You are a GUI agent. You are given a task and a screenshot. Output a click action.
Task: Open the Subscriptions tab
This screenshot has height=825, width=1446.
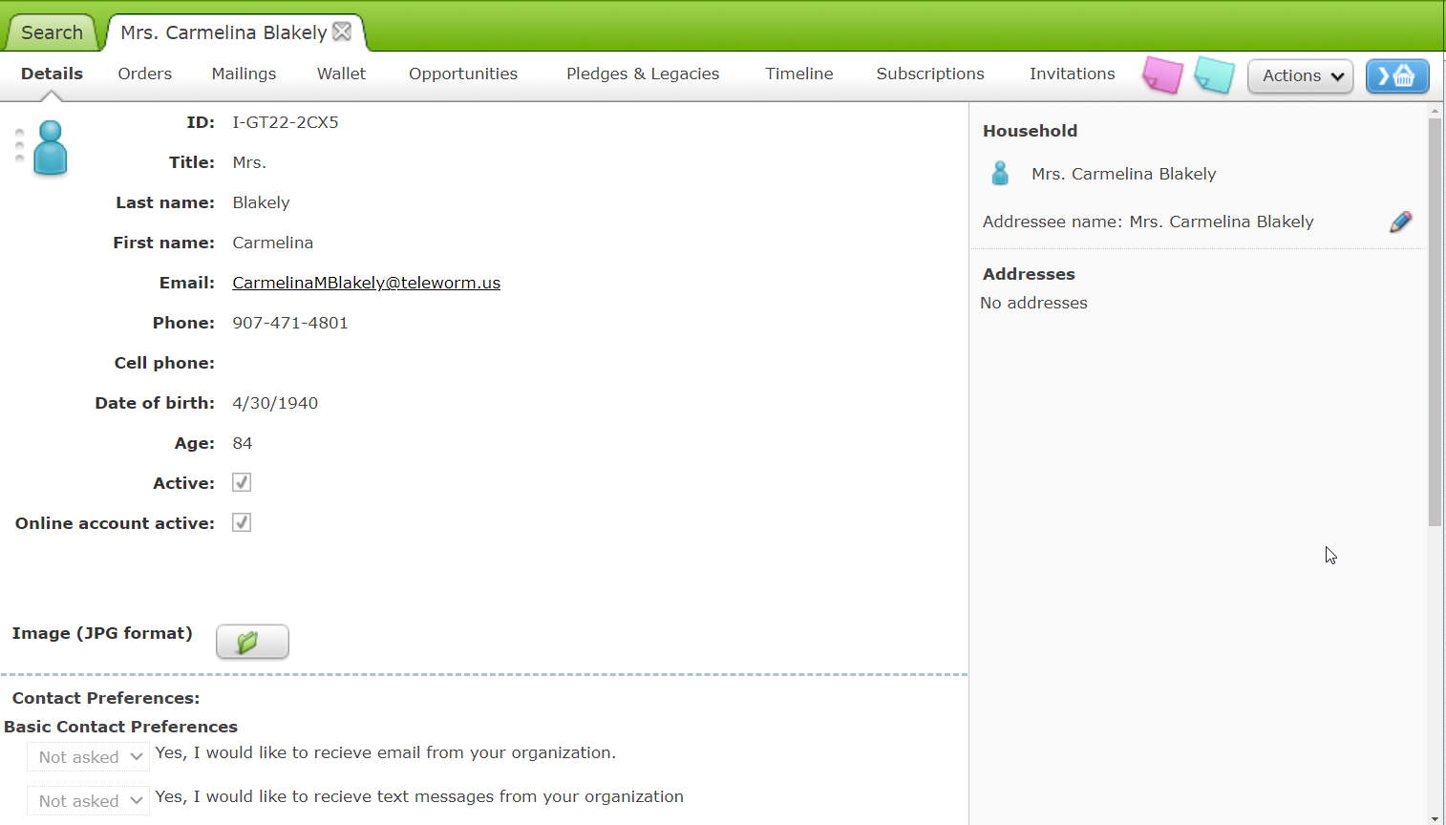[x=930, y=74]
